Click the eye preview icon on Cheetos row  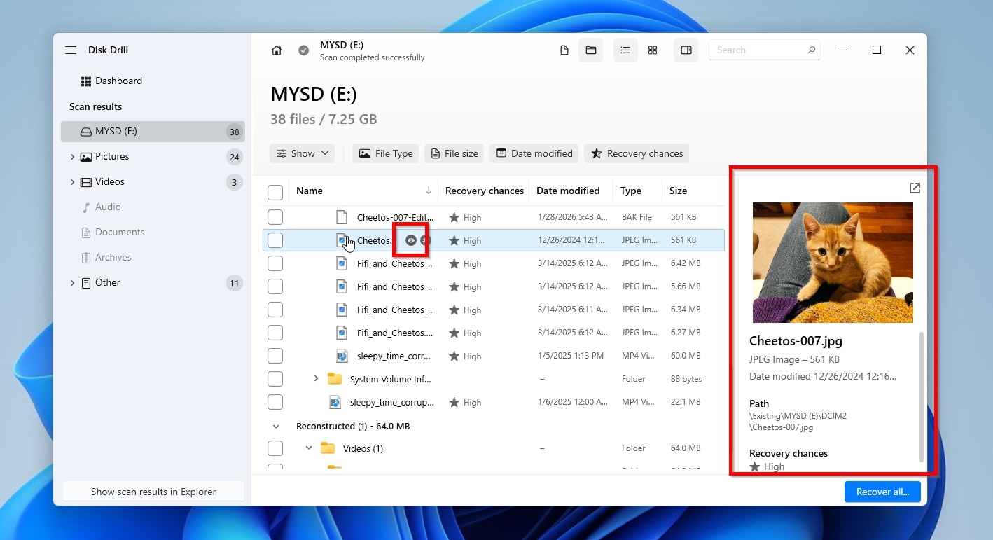pyautogui.click(x=411, y=240)
